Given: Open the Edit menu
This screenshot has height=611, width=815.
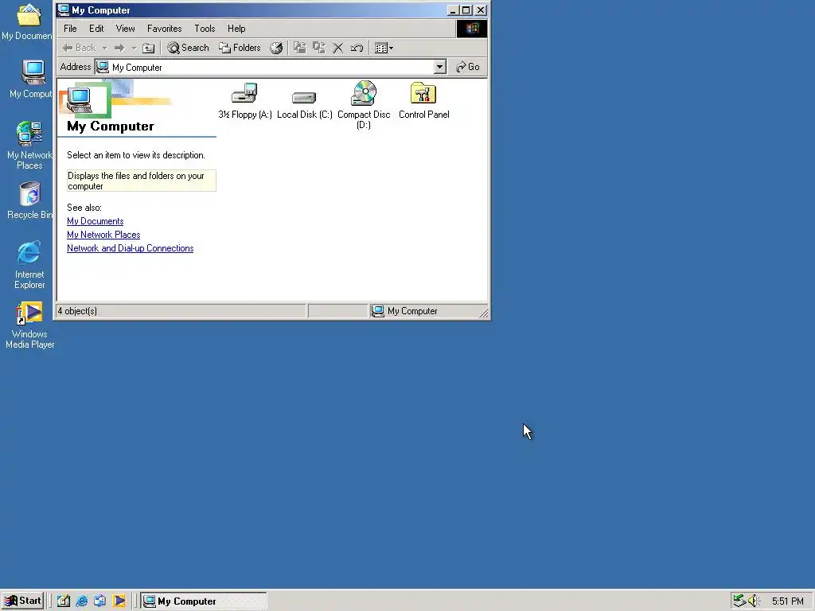Looking at the screenshot, I should [96, 29].
